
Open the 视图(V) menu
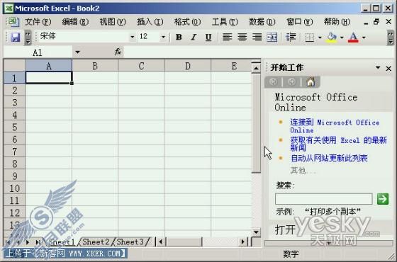tap(113, 22)
